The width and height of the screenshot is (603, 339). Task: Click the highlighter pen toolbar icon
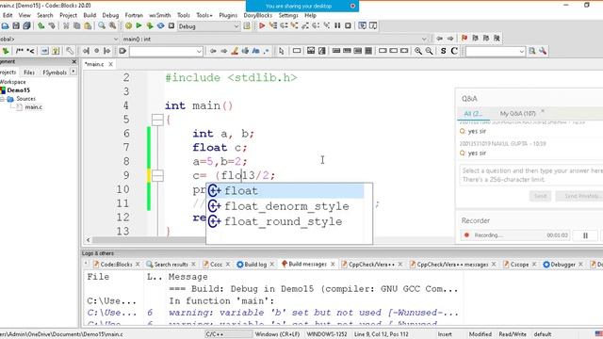point(235,51)
